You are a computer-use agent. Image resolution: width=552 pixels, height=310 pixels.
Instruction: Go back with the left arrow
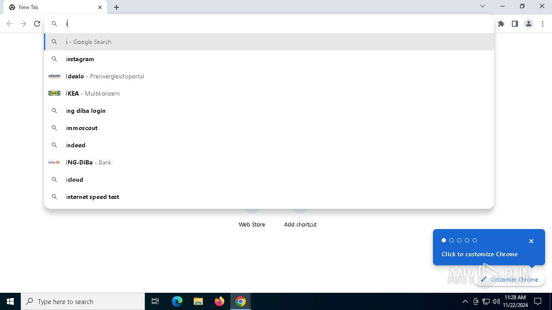(x=9, y=24)
